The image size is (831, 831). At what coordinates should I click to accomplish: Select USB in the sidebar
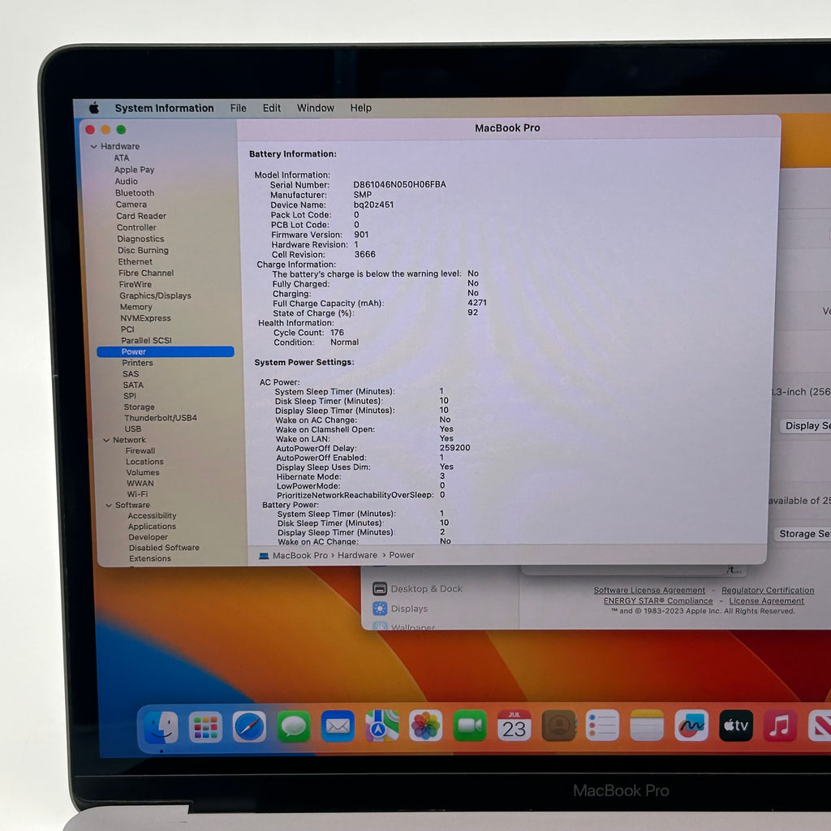pyautogui.click(x=132, y=428)
